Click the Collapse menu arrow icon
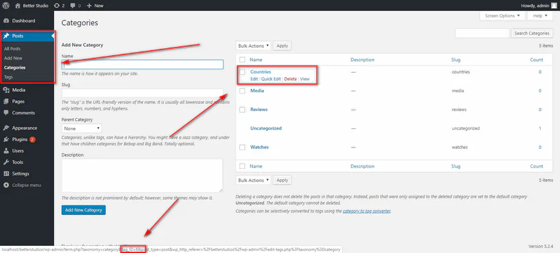Image resolution: width=560 pixels, height=253 pixels. [6, 186]
